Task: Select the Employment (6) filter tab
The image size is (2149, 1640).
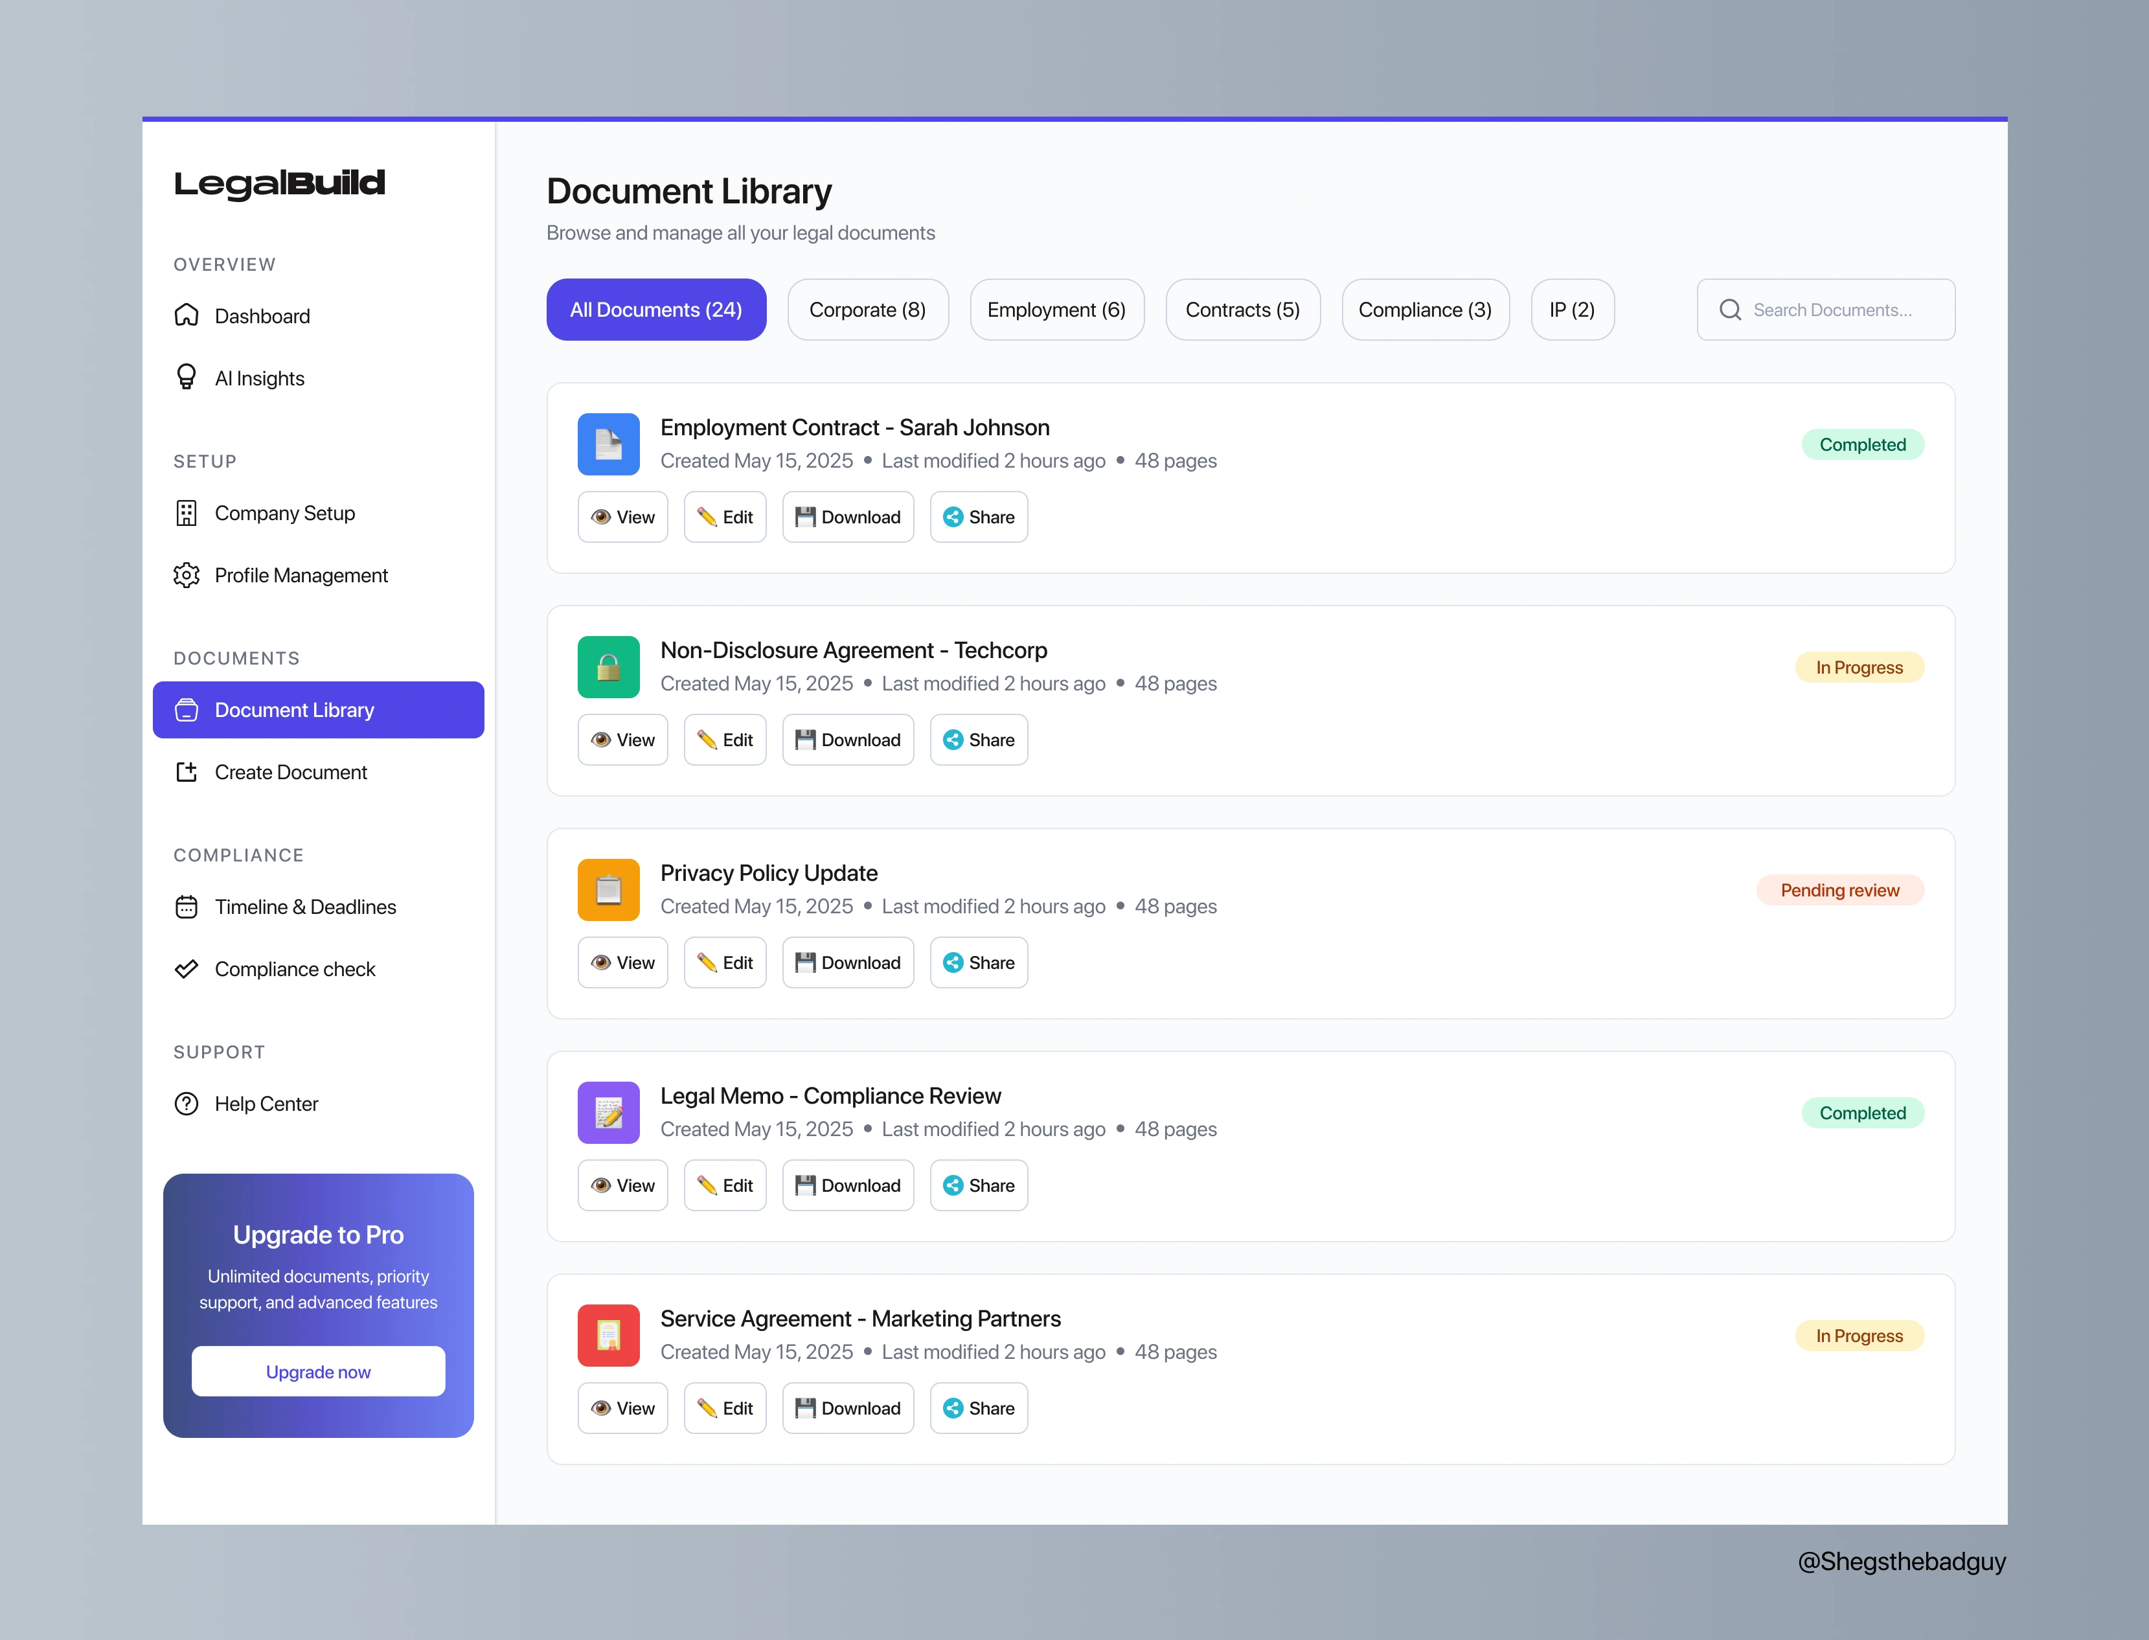Action: pos(1056,310)
